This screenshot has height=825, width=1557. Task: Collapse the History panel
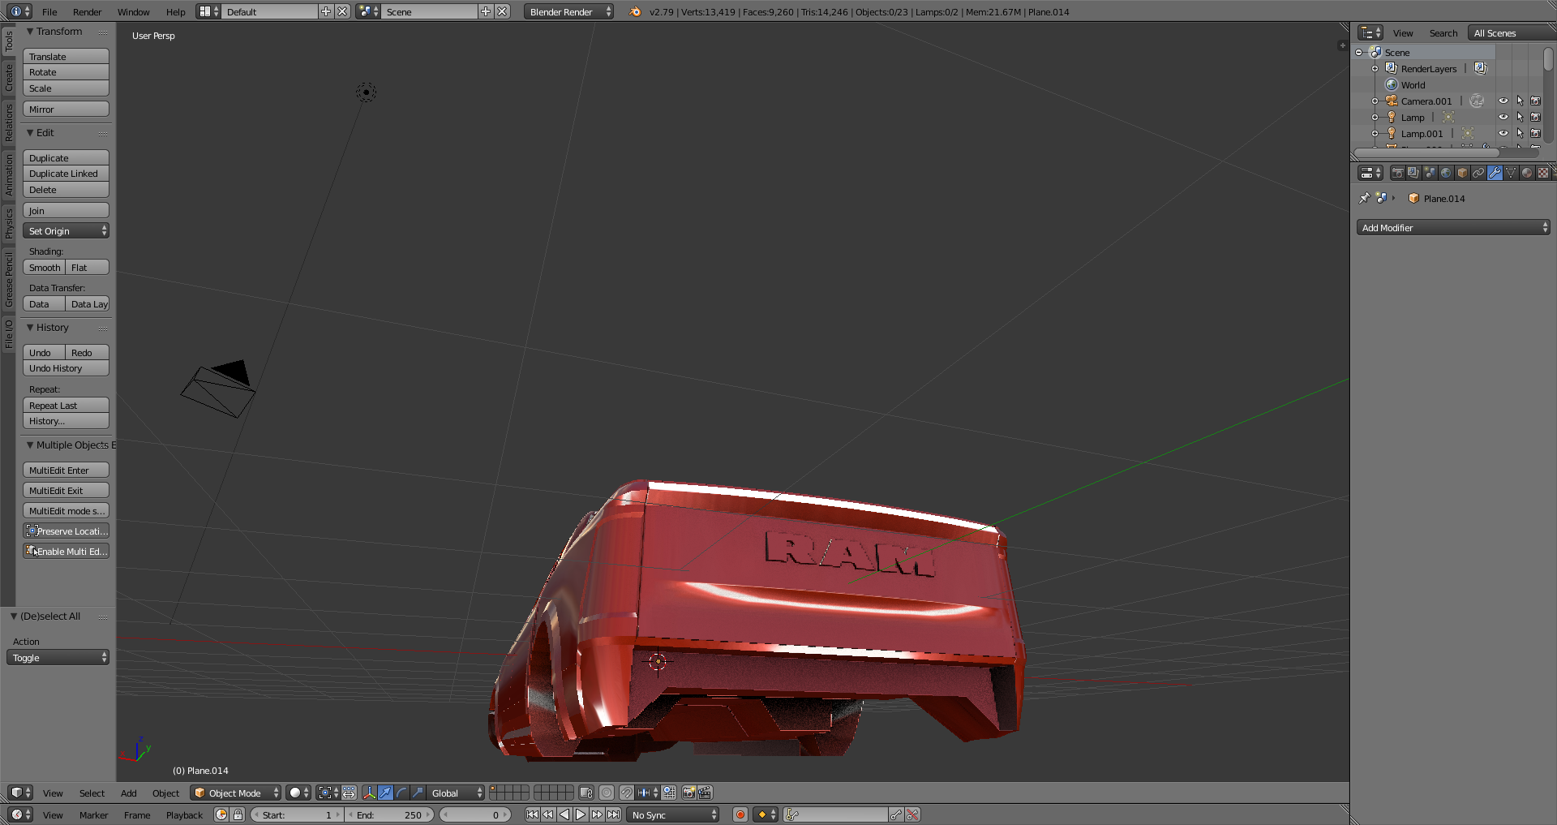[x=30, y=328]
